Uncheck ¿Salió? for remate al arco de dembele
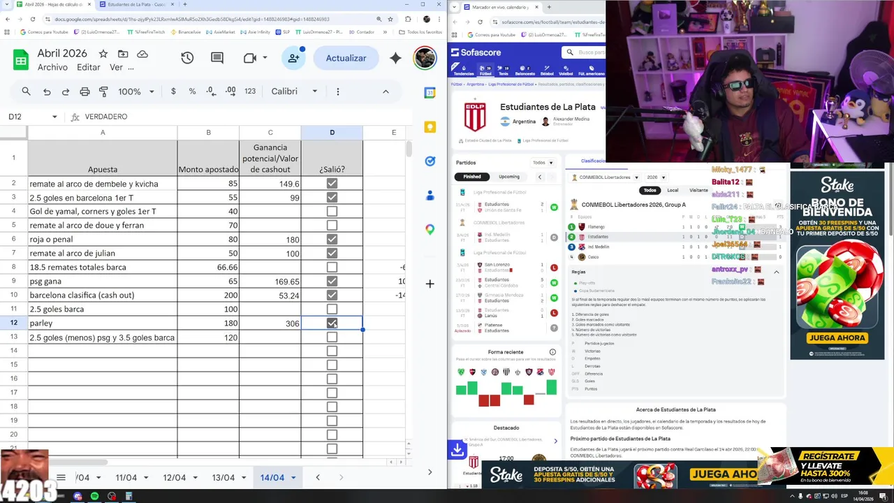 332,184
